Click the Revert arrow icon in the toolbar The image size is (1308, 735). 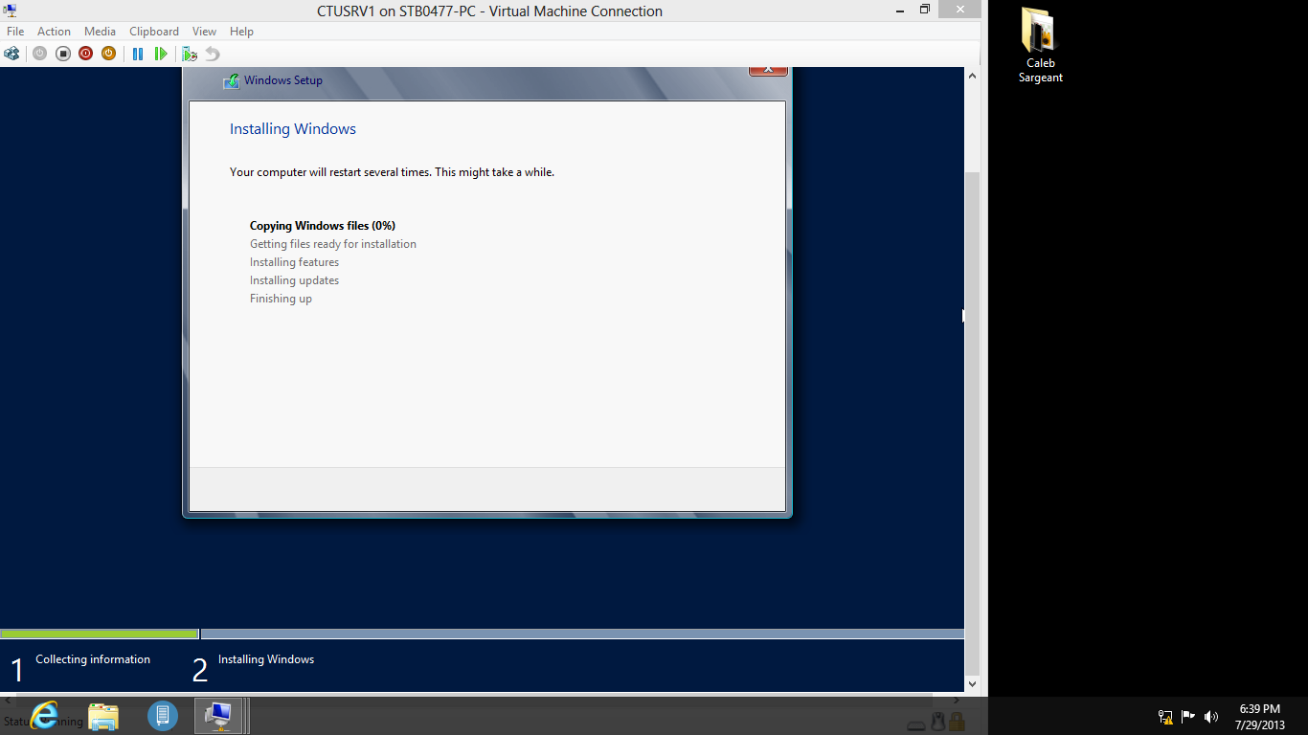click(213, 54)
